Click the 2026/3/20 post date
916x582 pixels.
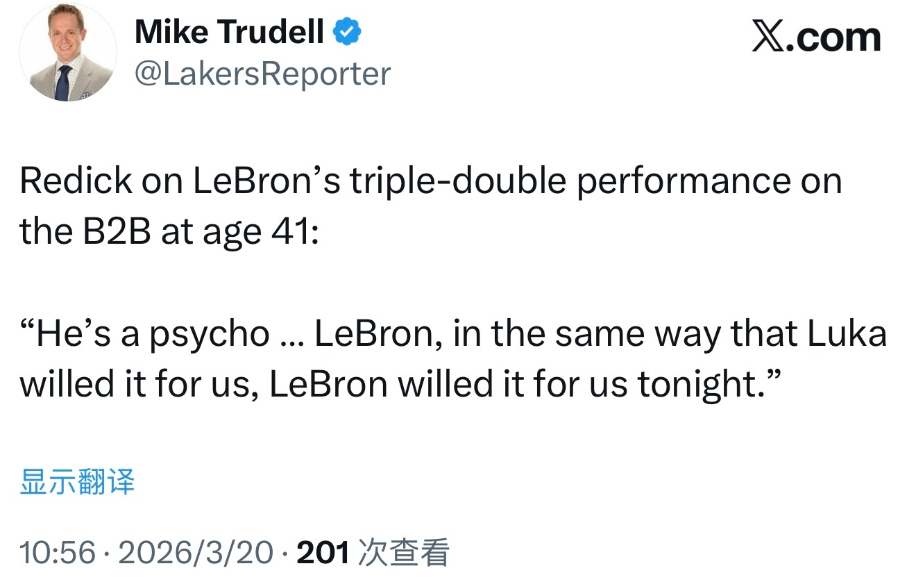click(x=196, y=553)
